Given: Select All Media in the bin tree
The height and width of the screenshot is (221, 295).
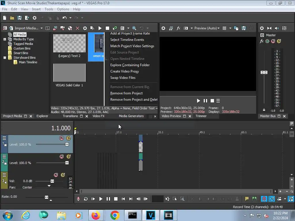Looking at the screenshot, I should pos(20,35).
